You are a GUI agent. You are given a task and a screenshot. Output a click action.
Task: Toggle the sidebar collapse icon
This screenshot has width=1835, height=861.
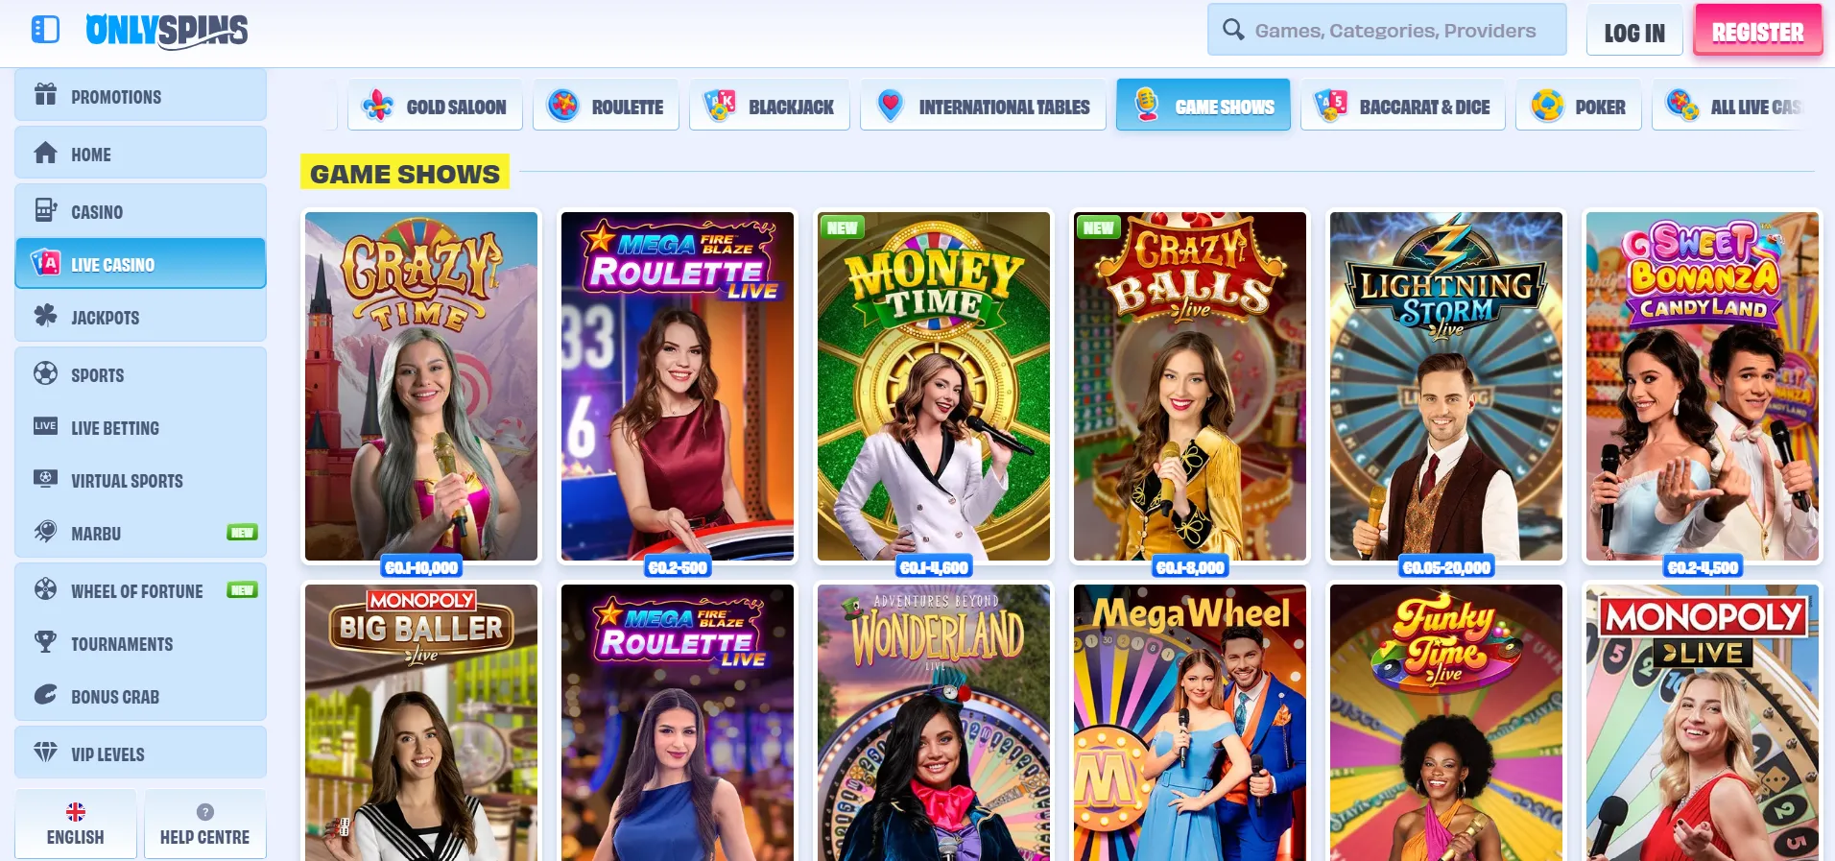[x=45, y=30]
